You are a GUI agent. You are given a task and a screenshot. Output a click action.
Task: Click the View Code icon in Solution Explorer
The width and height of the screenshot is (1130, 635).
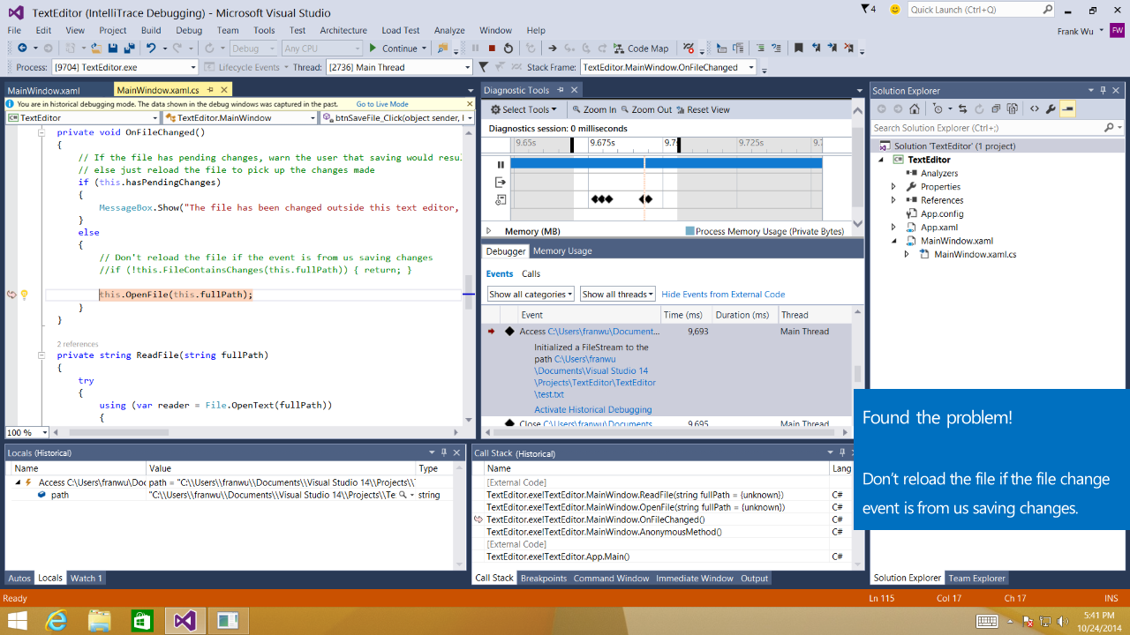[x=1034, y=109]
